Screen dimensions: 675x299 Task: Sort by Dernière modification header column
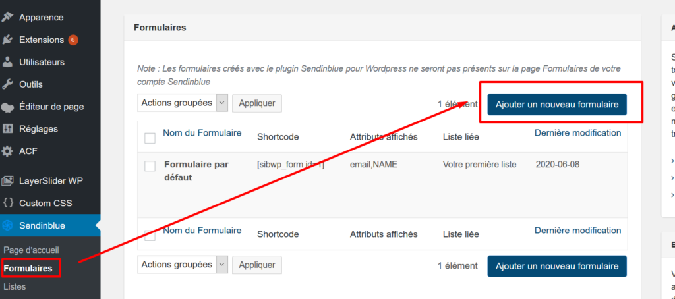577,133
